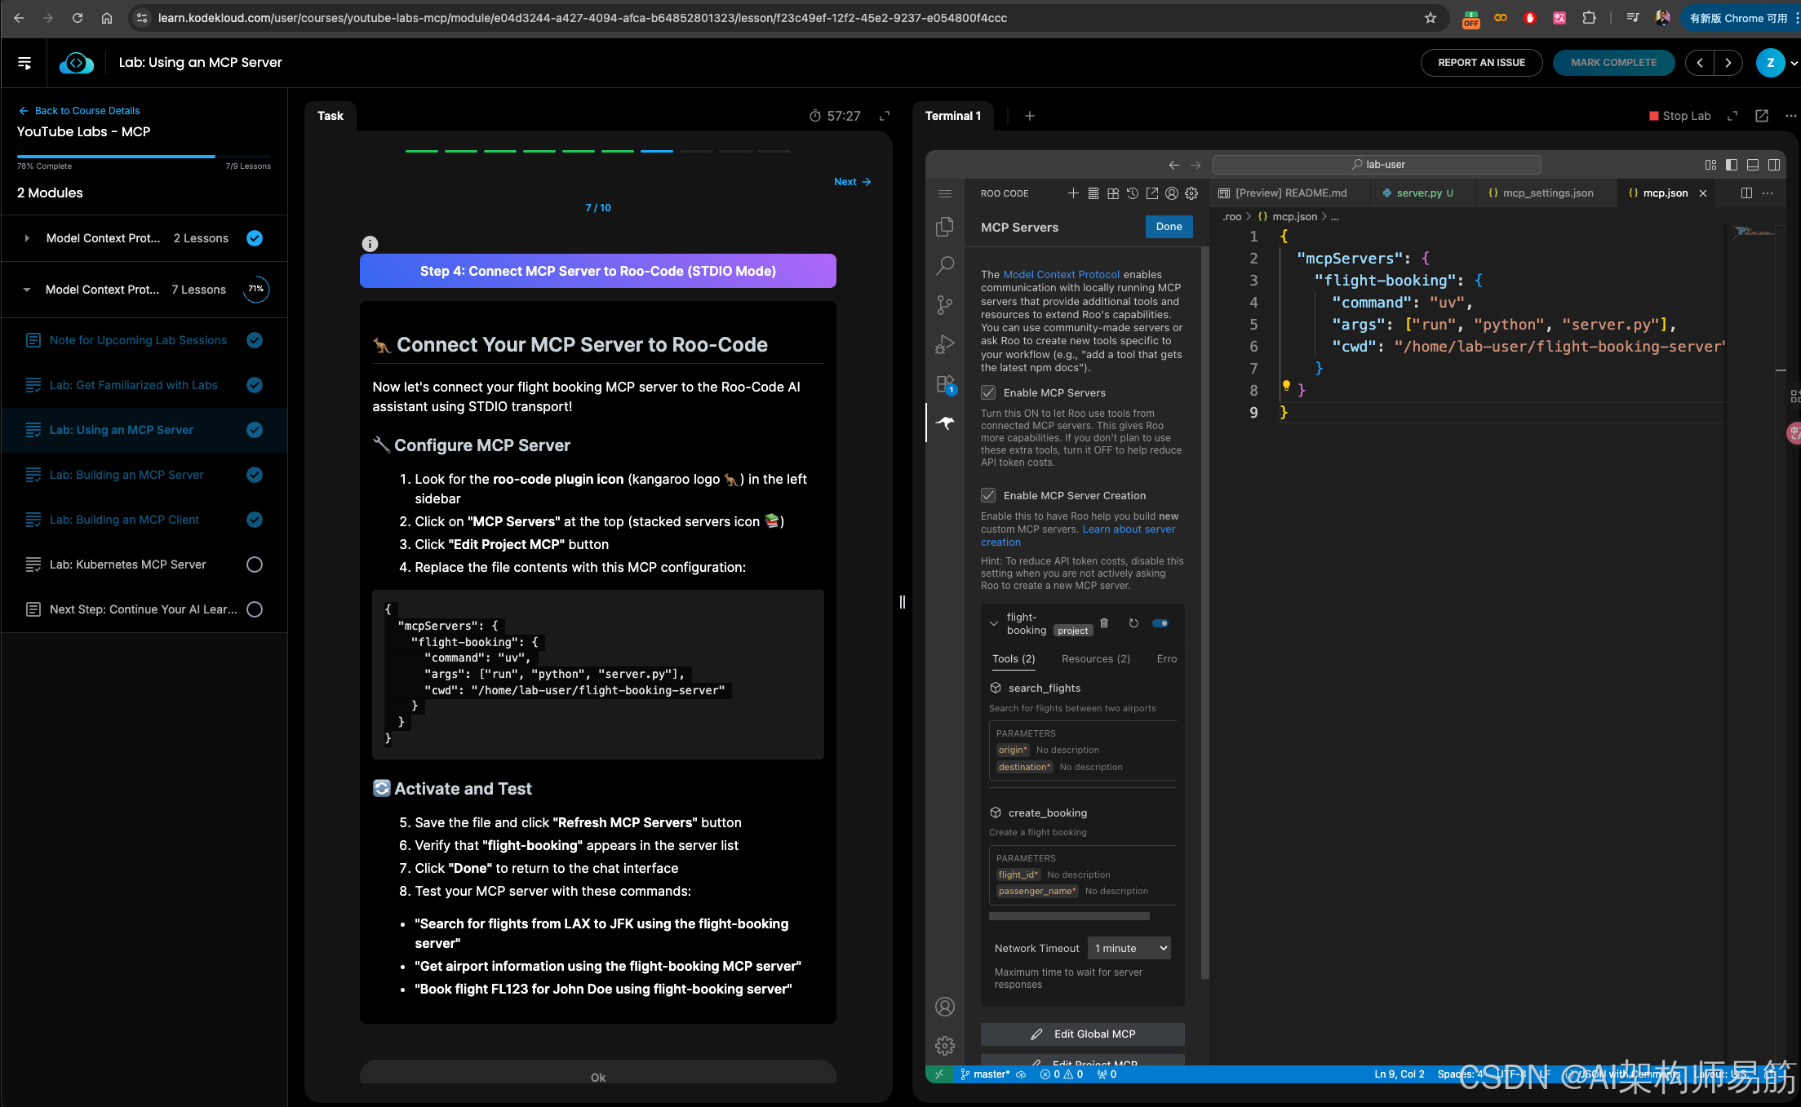Expand first Model Context Protocol module

tap(27, 238)
